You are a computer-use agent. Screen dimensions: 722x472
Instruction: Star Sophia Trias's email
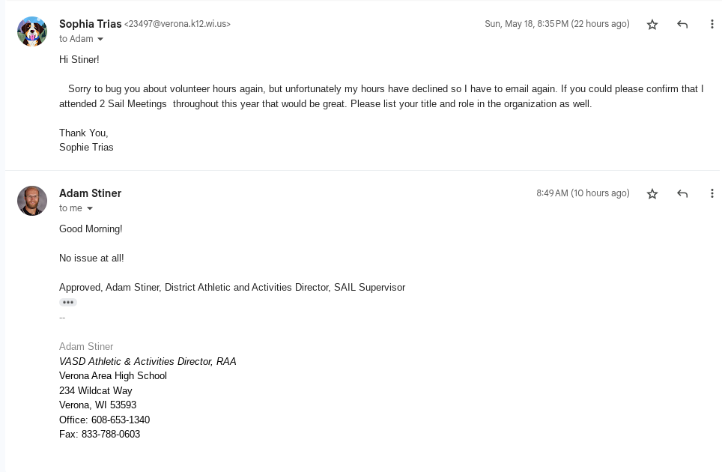652,25
